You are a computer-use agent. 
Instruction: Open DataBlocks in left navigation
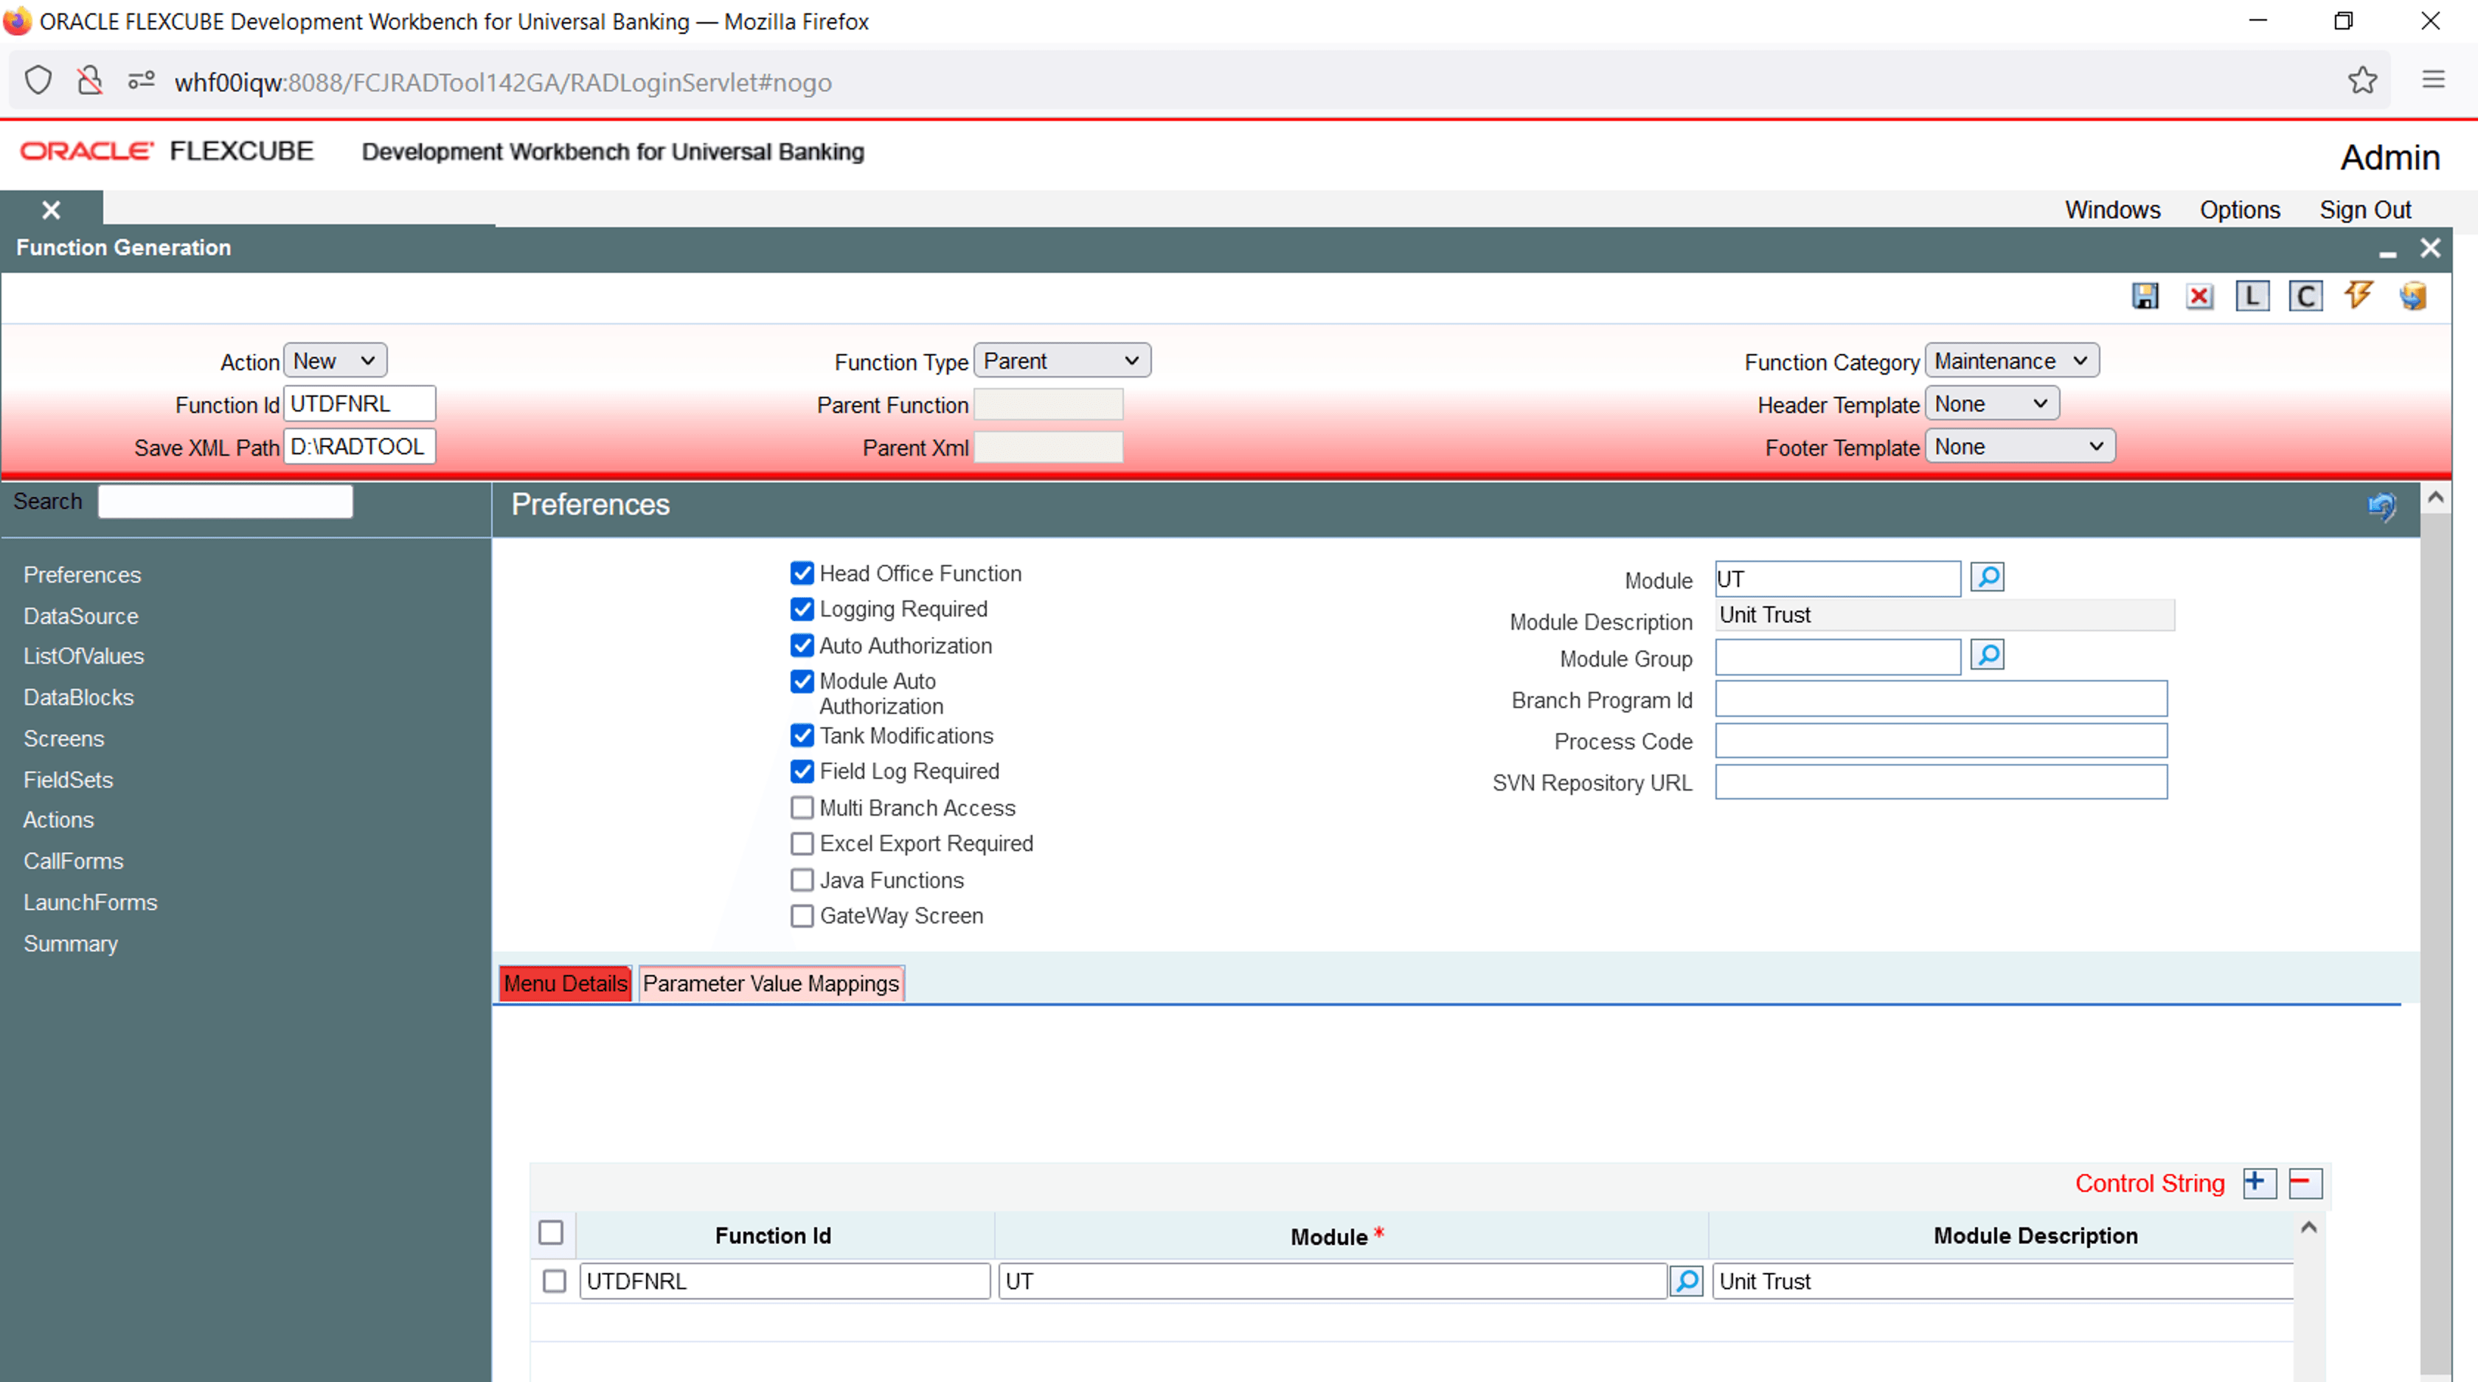coord(79,697)
